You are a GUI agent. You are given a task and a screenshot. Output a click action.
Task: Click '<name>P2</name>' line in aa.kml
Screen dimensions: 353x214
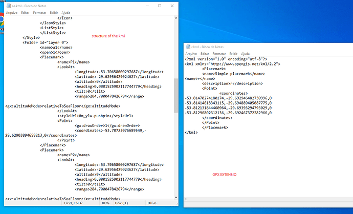74,155
